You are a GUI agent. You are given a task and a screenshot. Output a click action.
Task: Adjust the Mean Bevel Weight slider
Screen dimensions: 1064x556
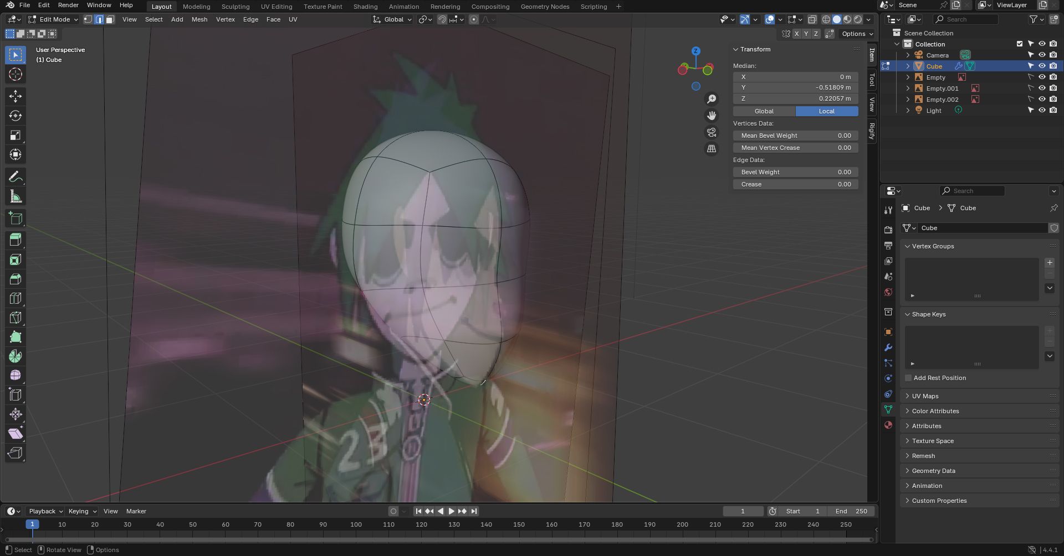coord(795,136)
